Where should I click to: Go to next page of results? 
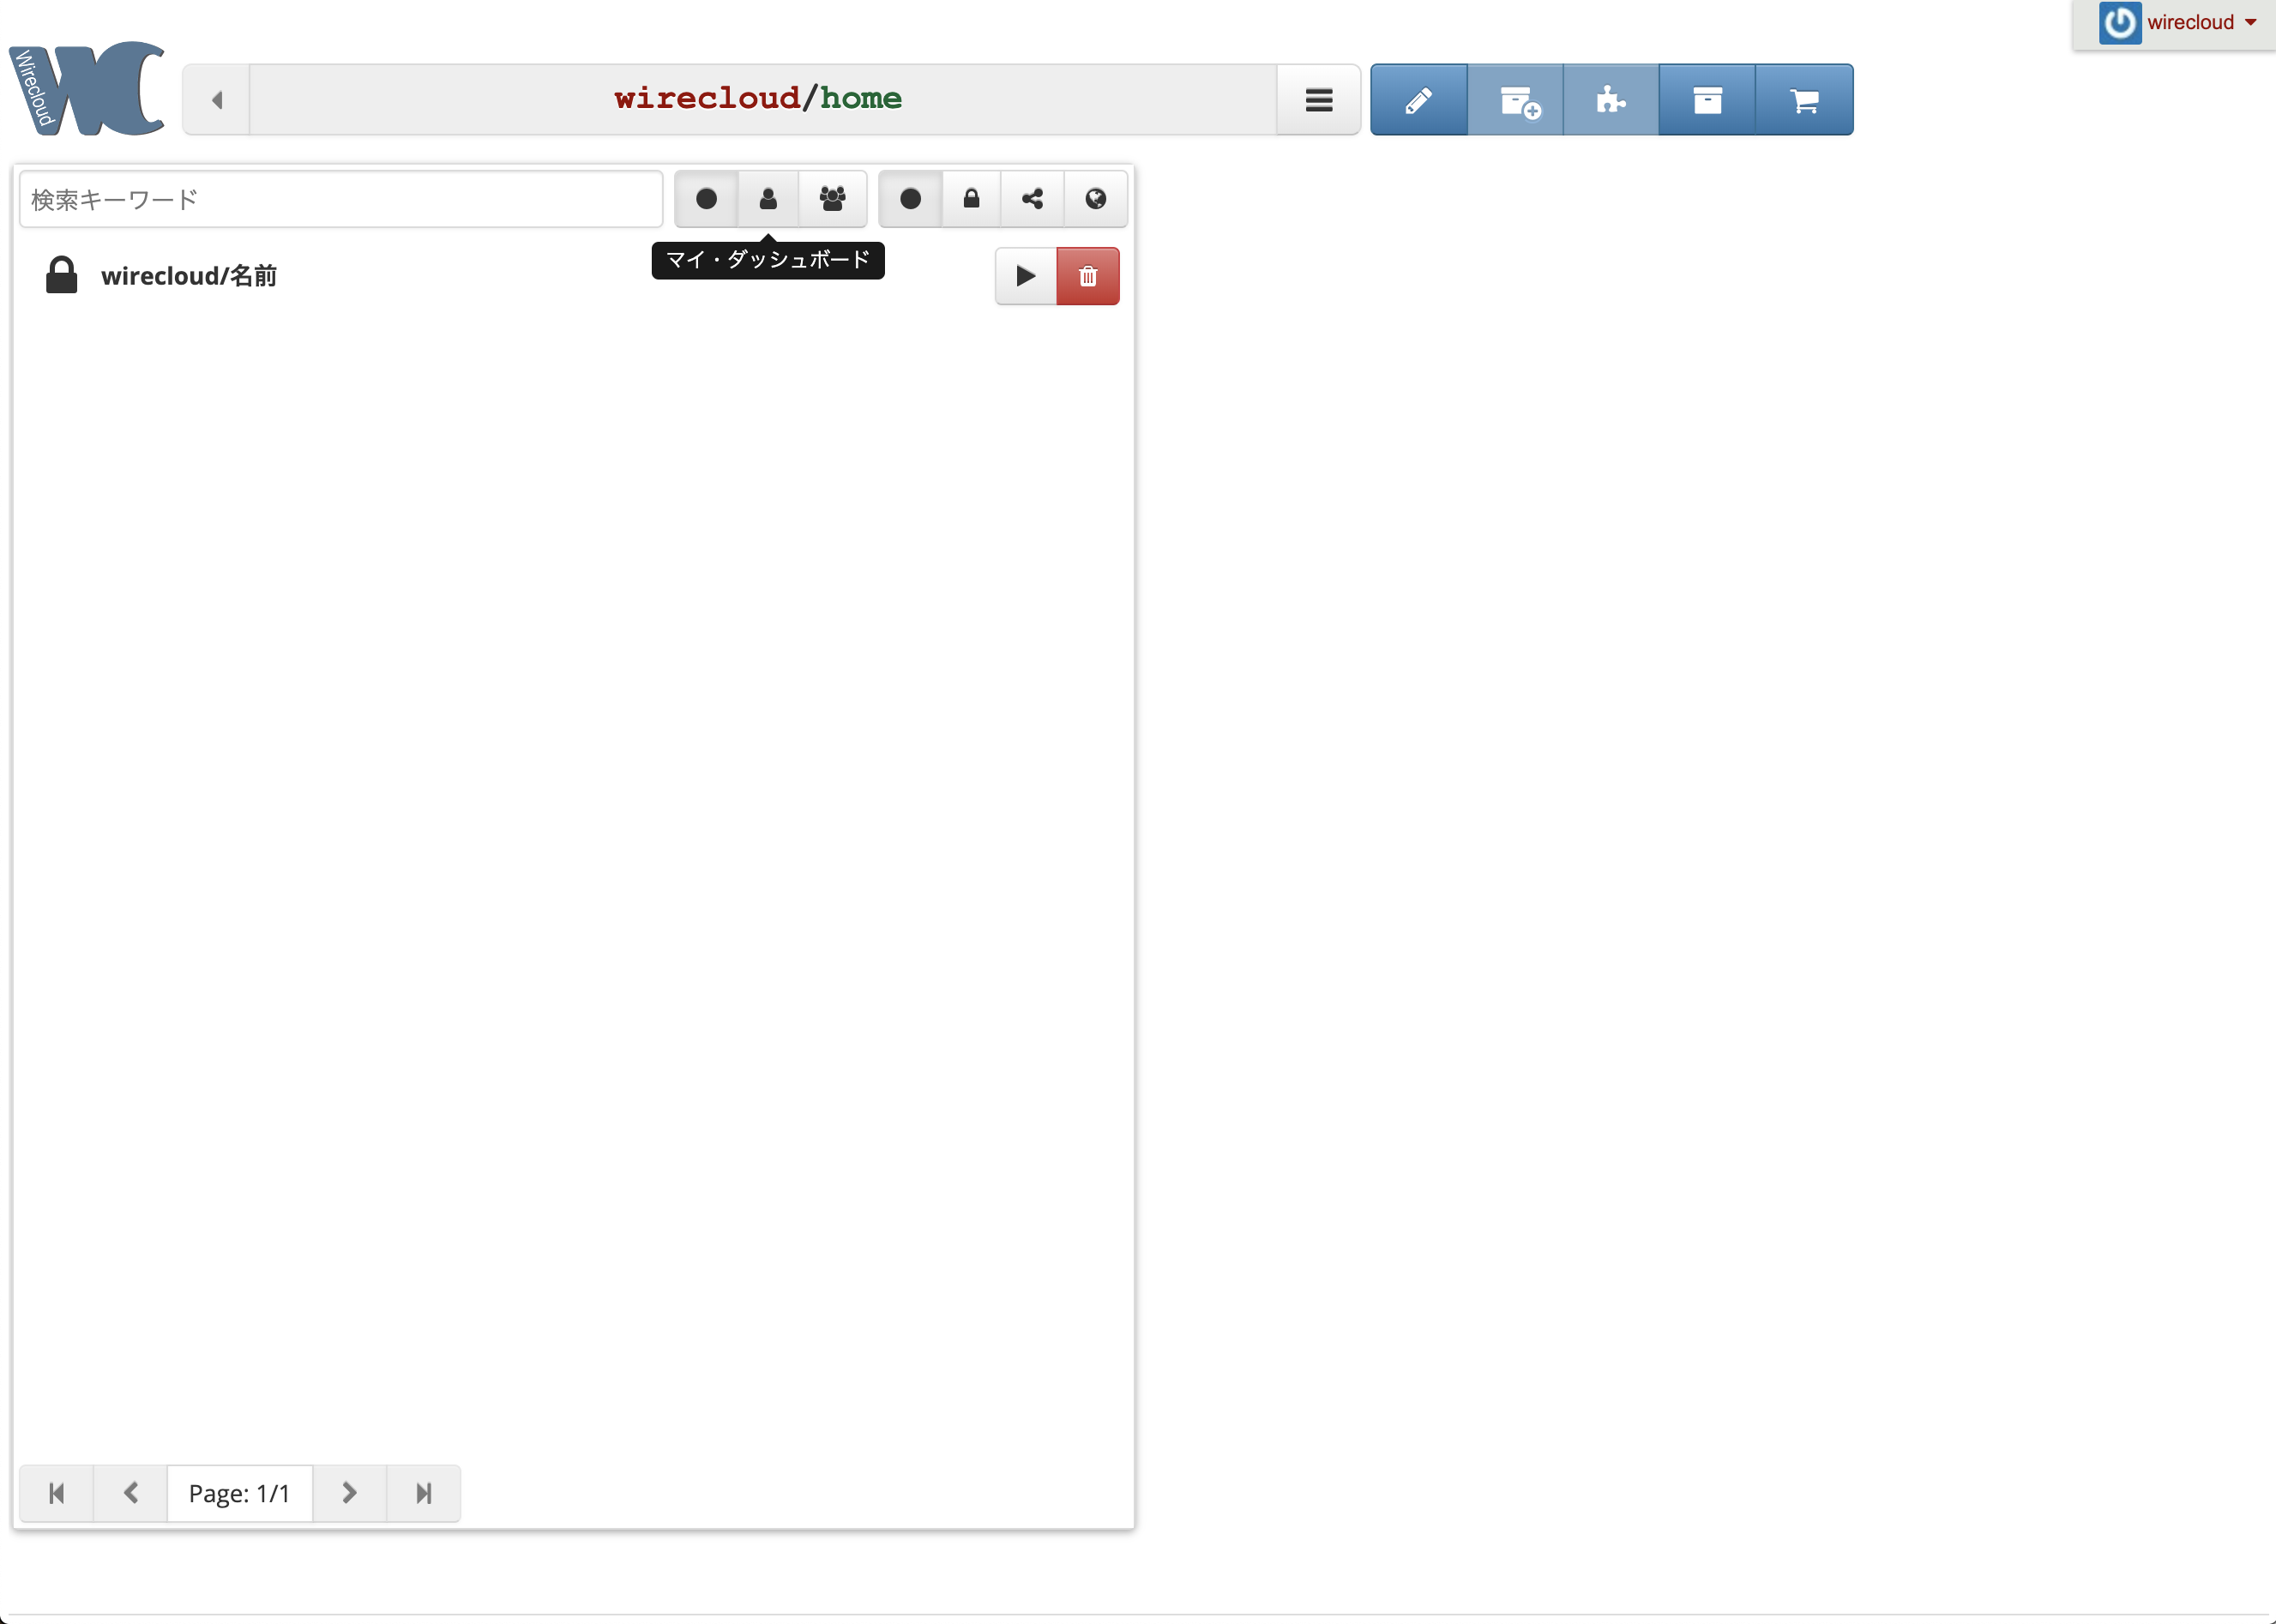(349, 1493)
